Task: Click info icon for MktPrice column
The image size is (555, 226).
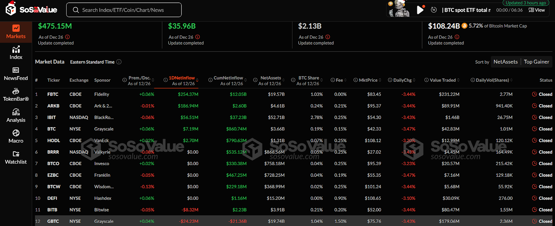Action: pyautogui.click(x=356, y=80)
